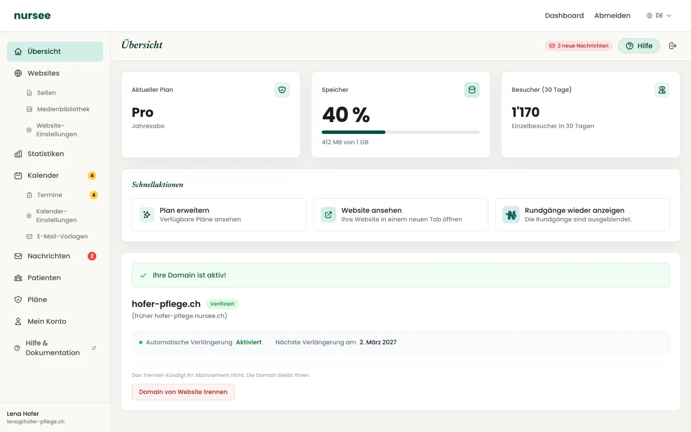Click the Aktiviert renewal status
Image resolution: width=691 pixels, height=432 pixels.
[x=249, y=342]
